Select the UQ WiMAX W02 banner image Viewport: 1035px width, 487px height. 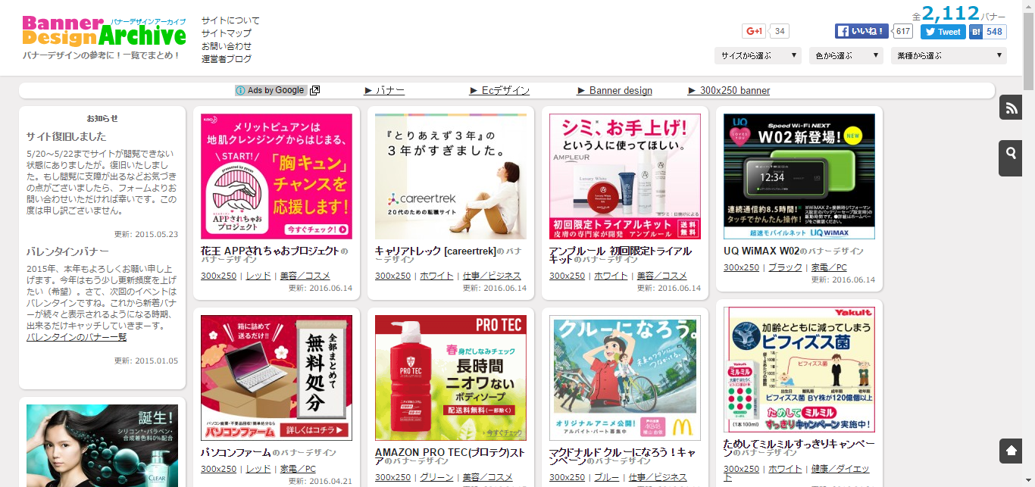coord(799,176)
